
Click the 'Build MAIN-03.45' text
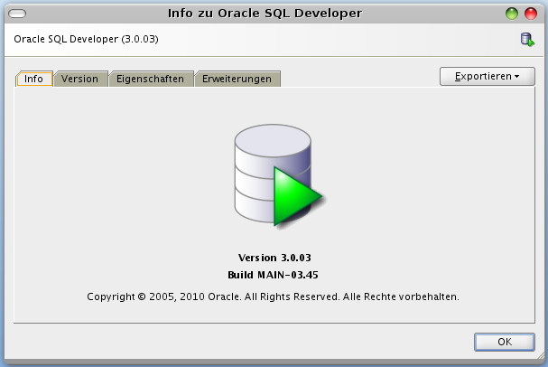click(x=273, y=275)
